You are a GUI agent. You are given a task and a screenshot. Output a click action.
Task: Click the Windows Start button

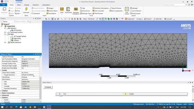(2, 107)
